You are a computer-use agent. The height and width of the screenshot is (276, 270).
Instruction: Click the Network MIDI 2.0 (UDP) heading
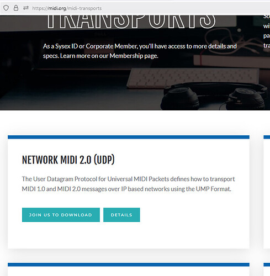click(x=68, y=160)
